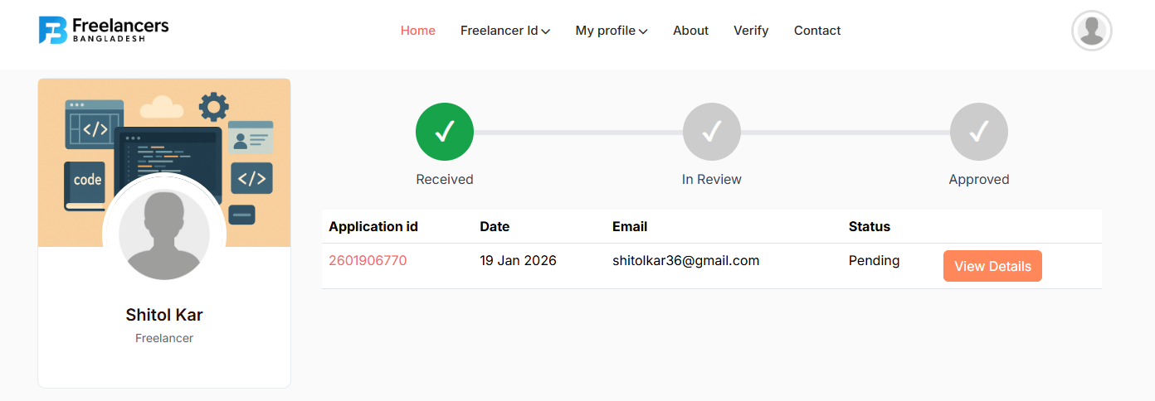Navigate to the Contact page
Screen dimensions: 1155x401
pos(817,31)
